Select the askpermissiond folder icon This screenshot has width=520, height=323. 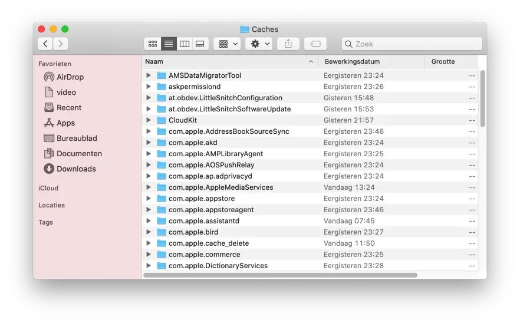[162, 87]
